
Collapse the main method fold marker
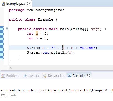click(x=7, y=28)
